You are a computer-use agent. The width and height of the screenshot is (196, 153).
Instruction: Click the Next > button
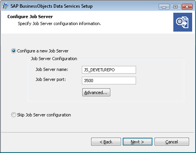(138, 142)
